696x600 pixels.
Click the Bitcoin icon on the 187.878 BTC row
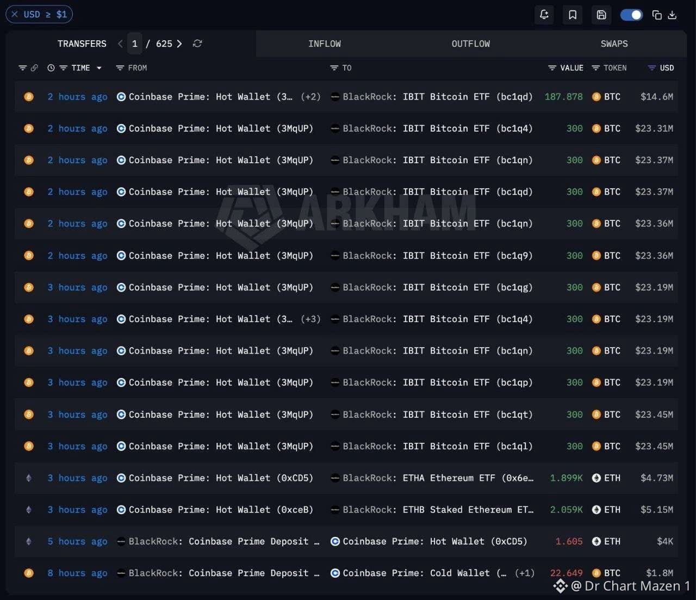(29, 97)
